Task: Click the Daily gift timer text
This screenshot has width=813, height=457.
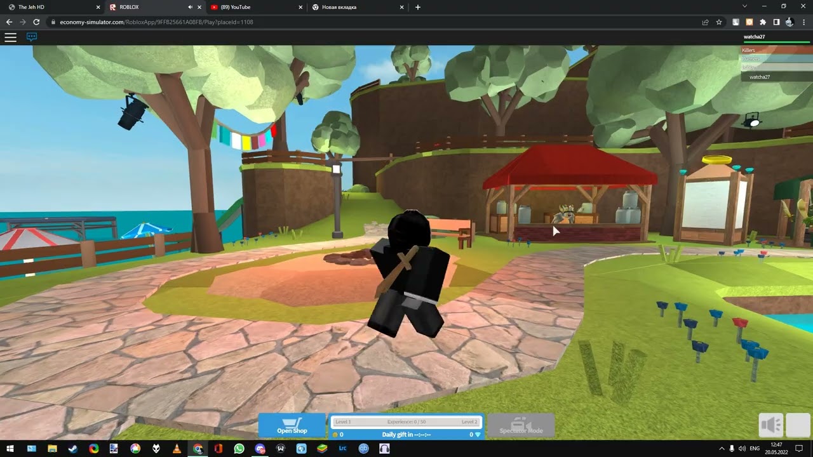Action: click(406, 435)
